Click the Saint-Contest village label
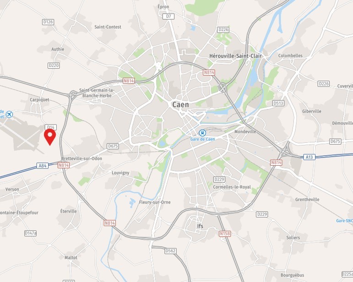 click(x=108, y=27)
